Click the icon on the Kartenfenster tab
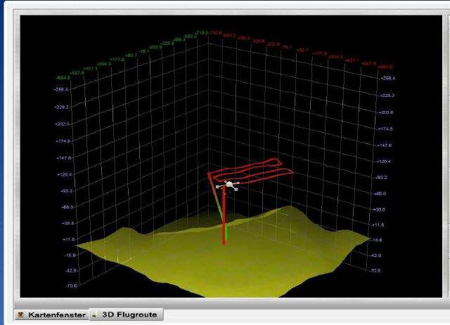Screen dimensions: 450x325 (20, 315)
